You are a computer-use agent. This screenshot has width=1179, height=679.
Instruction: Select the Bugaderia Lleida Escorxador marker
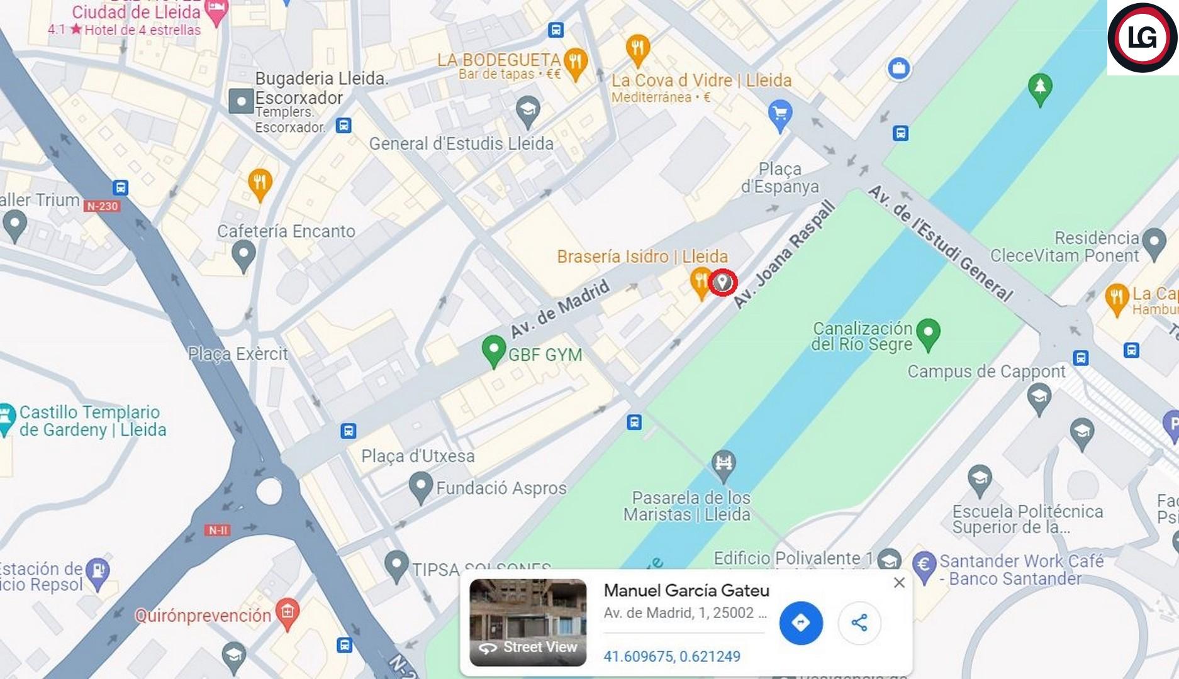coord(241,101)
